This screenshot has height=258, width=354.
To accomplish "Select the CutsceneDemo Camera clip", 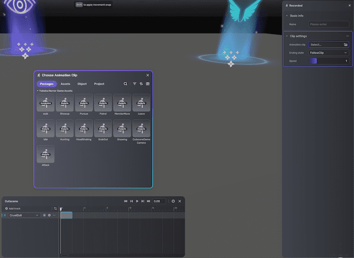I will click(x=141, y=129).
